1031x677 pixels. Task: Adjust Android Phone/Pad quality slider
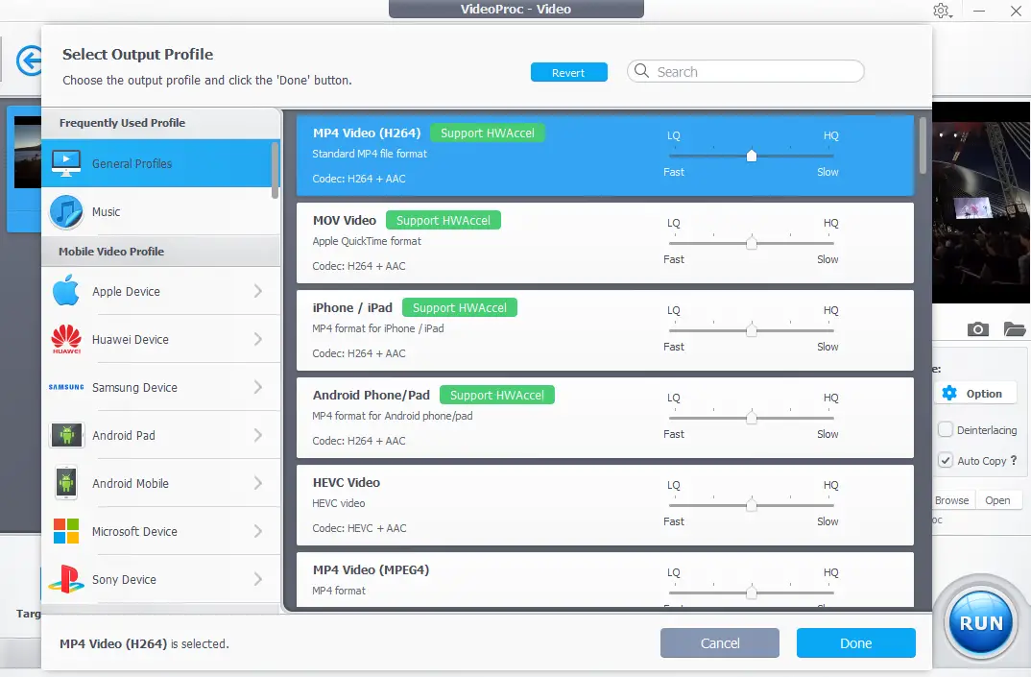(752, 419)
